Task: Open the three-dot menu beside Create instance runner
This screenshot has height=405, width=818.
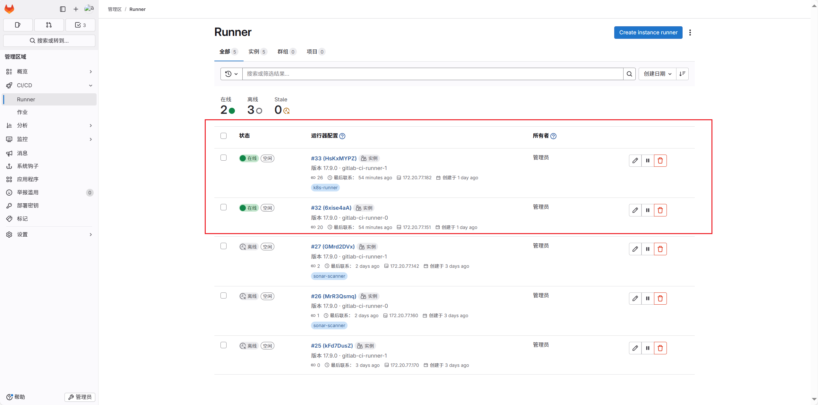Action: [690, 32]
